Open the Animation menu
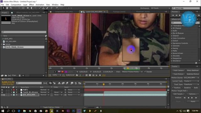Viewport: 201px width, 113px height. click(40, 5)
